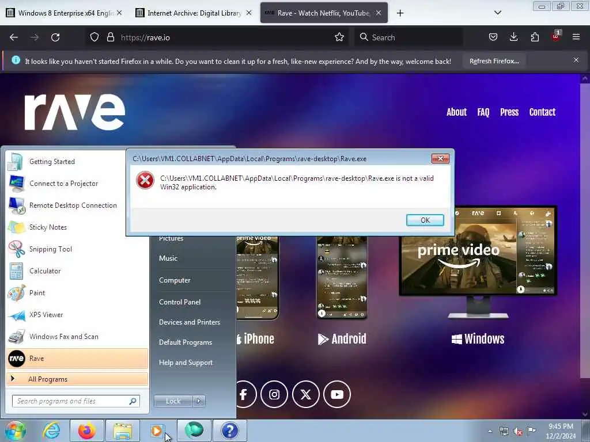Open the uBlock extension icon
This screenshot has height=442, width=590.
click(556, 36)
